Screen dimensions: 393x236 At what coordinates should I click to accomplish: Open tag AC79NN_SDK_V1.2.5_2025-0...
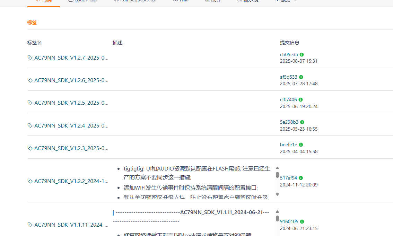tap(71, 103)
